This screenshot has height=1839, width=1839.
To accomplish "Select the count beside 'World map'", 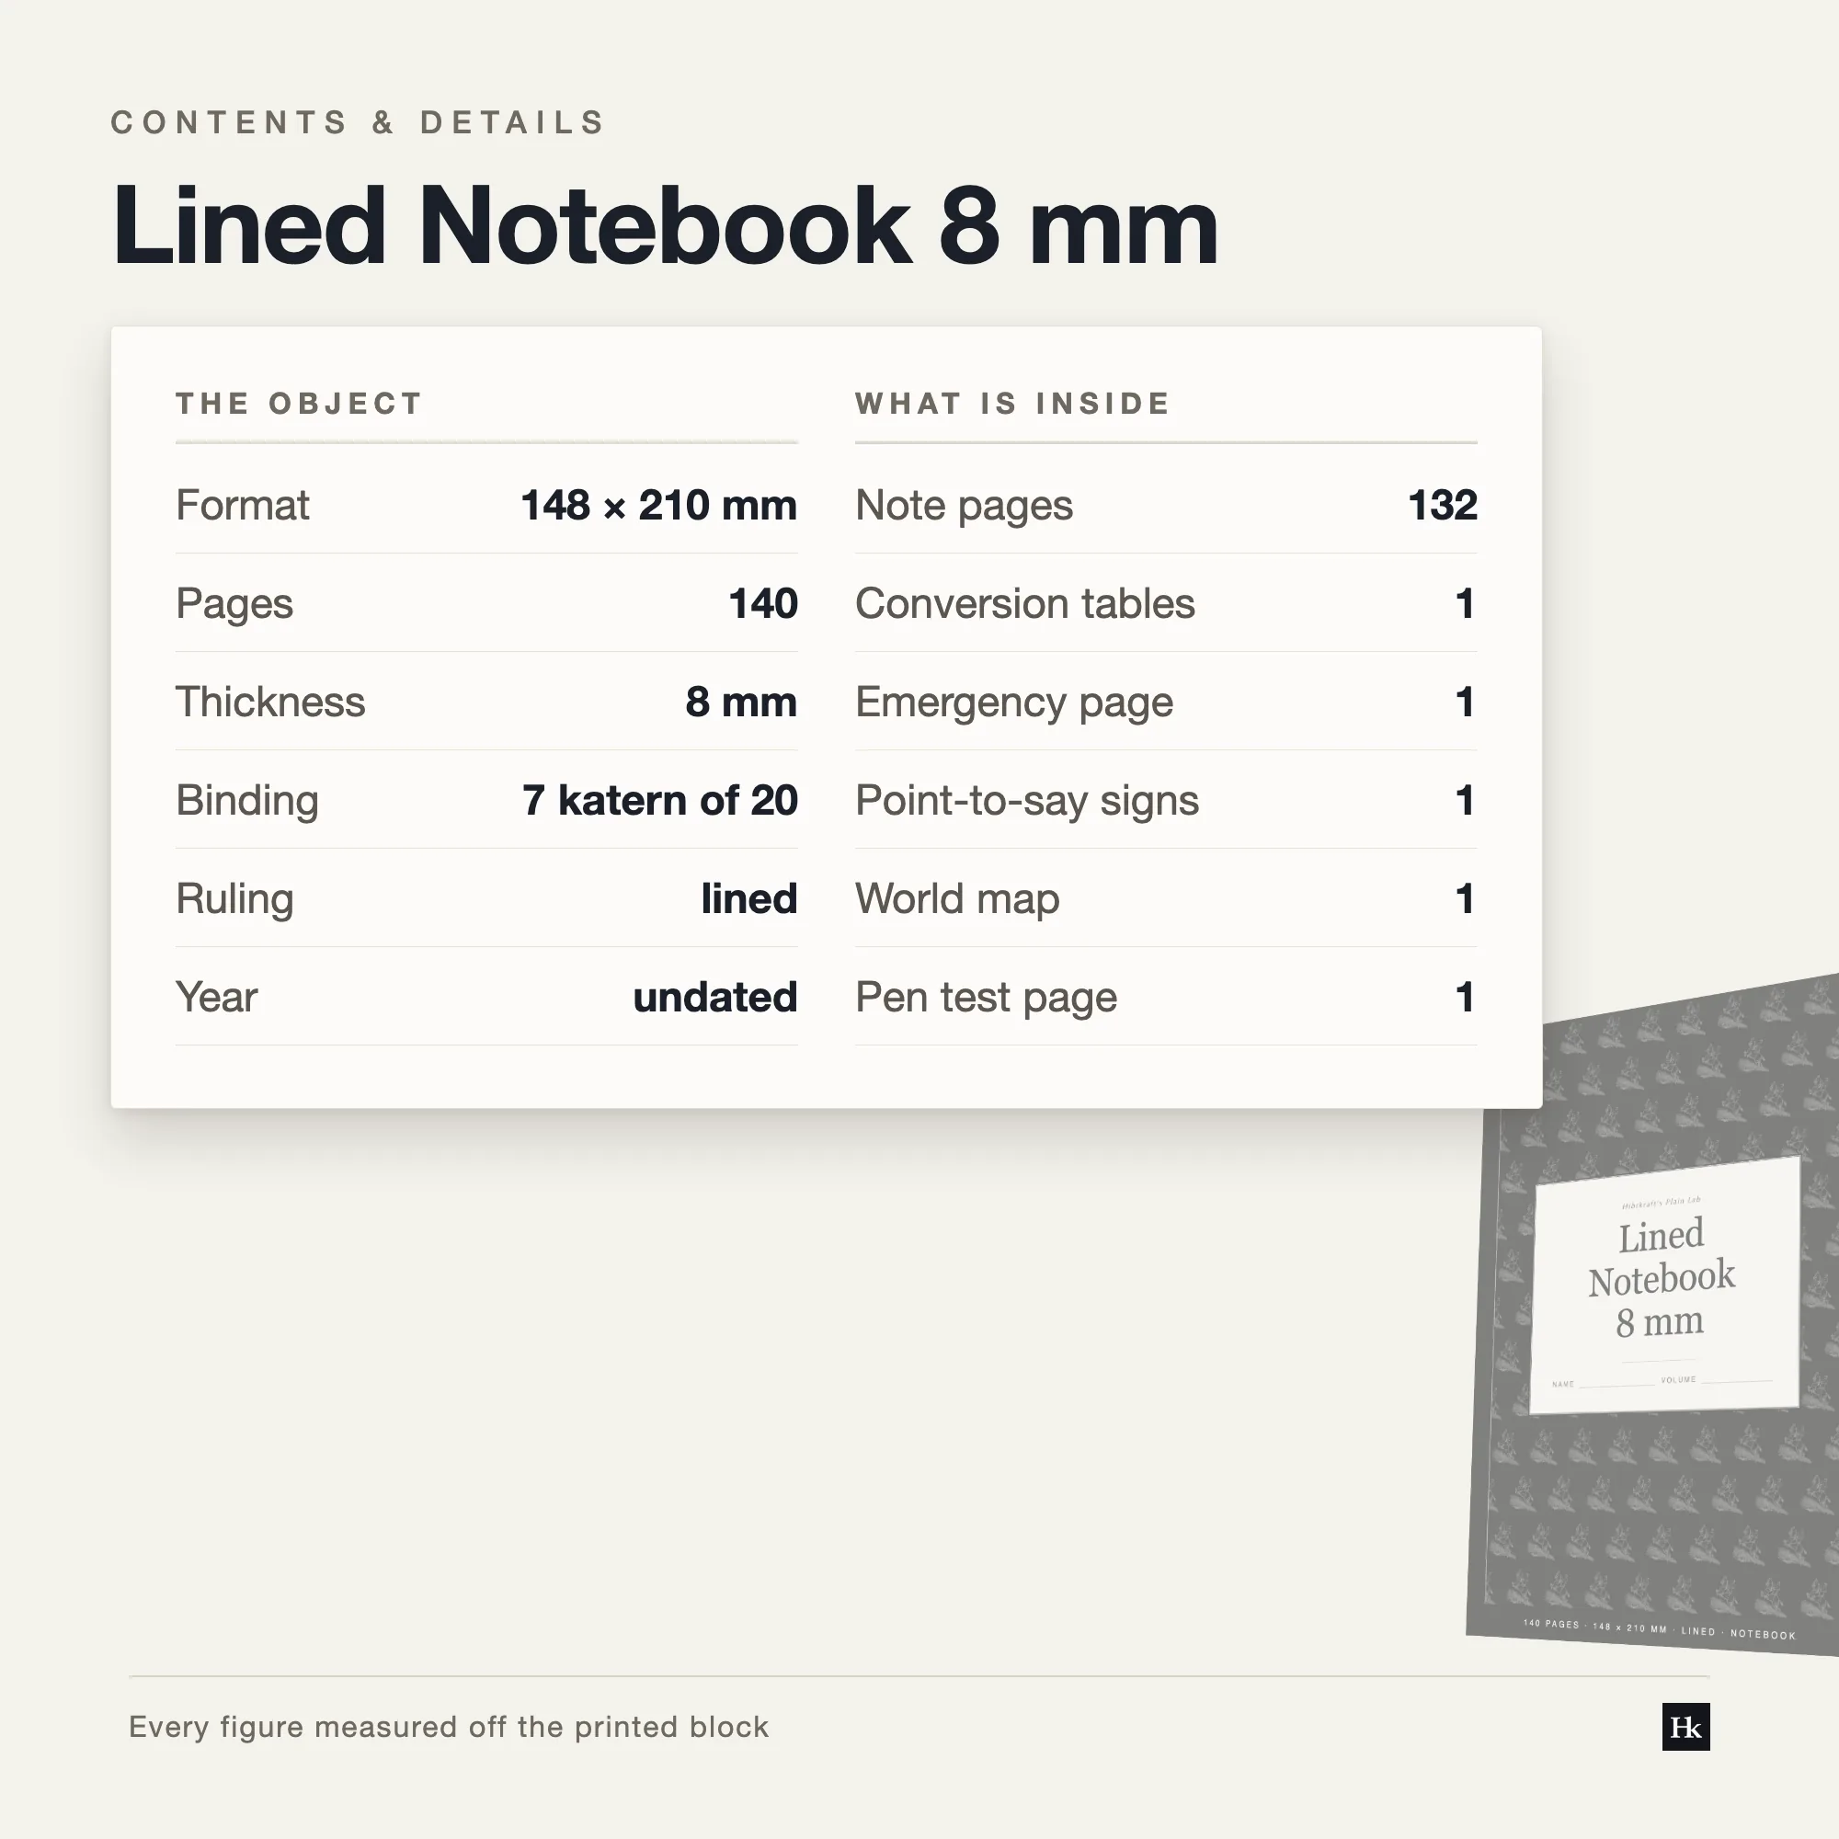I will pyautogui.click(x=1465, y=898).
